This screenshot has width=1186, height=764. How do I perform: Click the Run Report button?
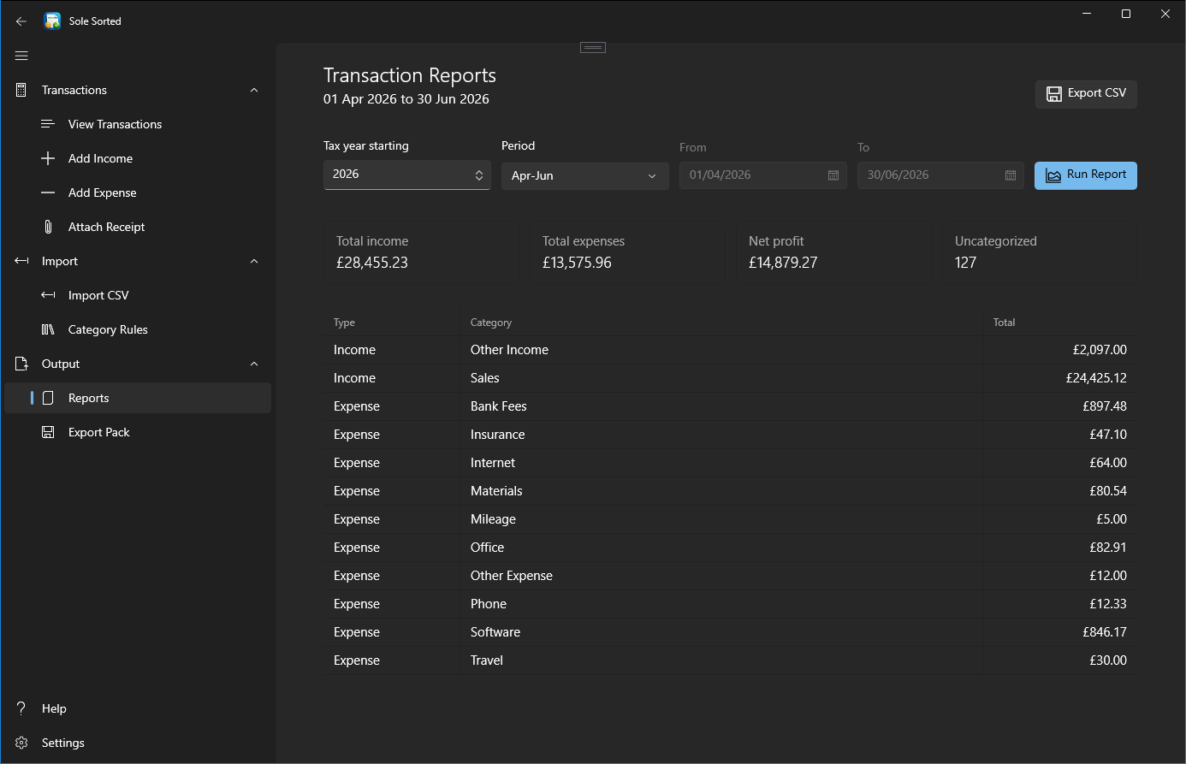pos(1086,175)
